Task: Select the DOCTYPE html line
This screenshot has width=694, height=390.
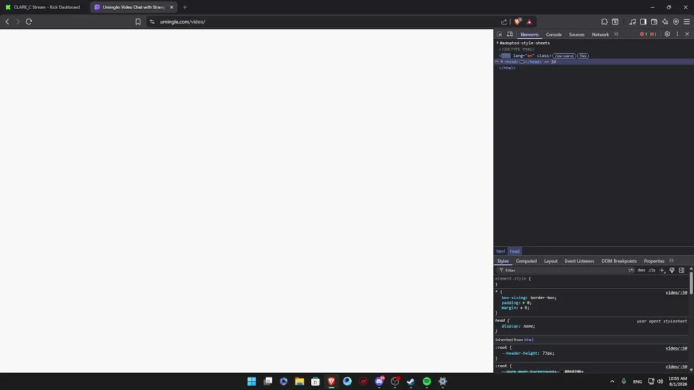Action: tap(517, 49)
